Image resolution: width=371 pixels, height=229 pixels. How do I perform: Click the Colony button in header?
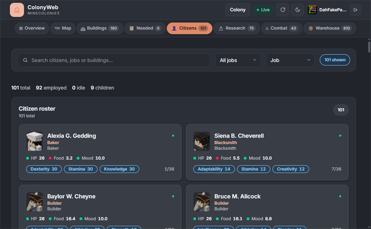tap(237, 10)
